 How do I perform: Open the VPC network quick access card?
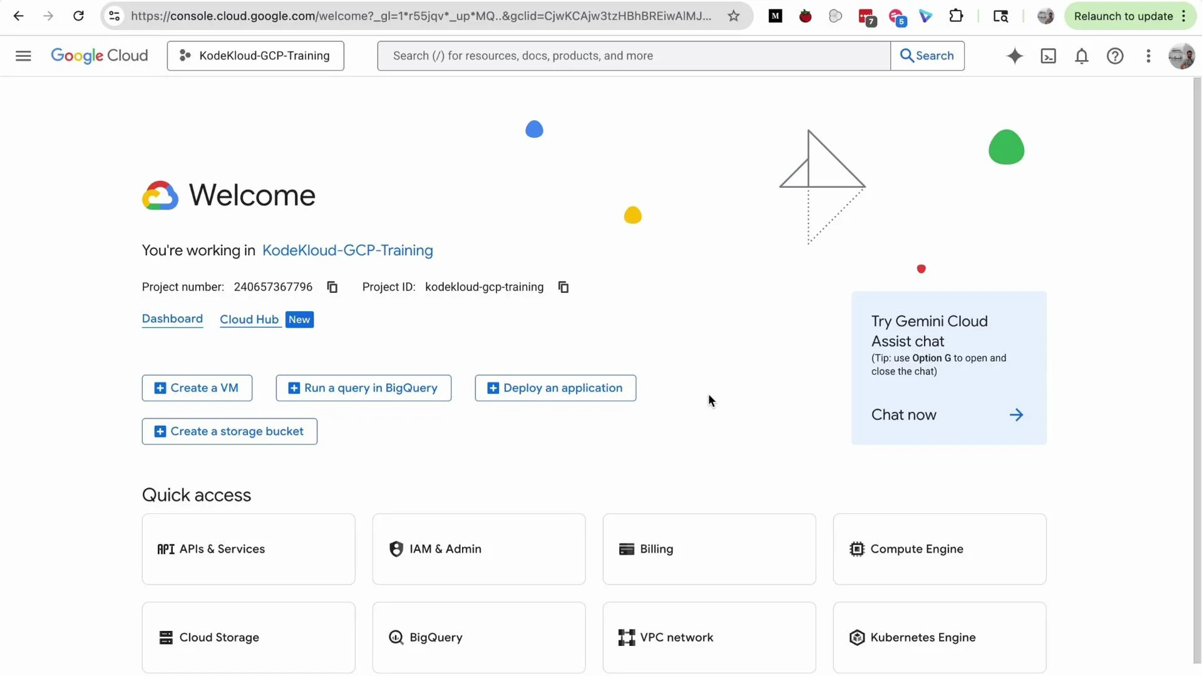(x=709, y=637)
